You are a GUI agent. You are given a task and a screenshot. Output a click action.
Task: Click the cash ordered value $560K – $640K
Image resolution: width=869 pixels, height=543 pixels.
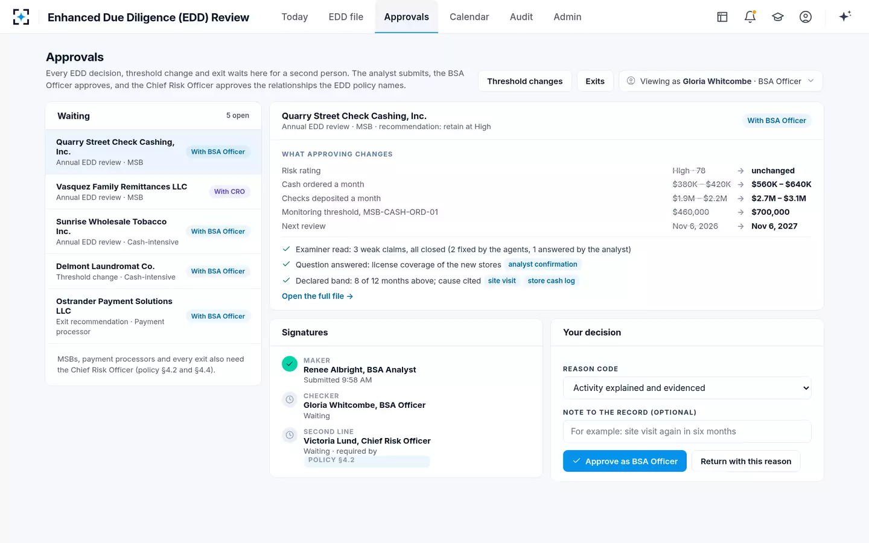pyautogui.click(x=781, y=184)
